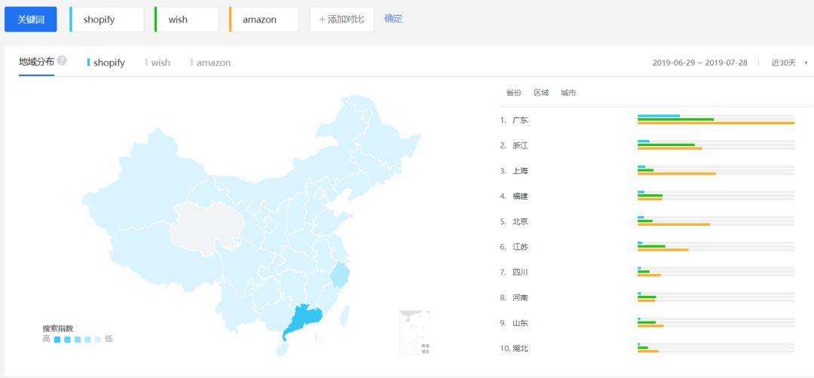Toggle the amazon series in legend
814x378 pixels.
click(x=211, y=62)
